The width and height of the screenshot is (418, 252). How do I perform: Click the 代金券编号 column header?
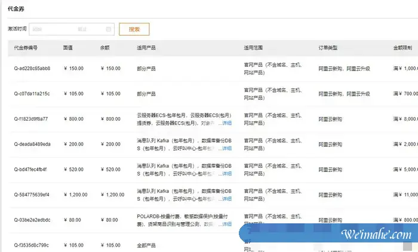click(26, 48)
